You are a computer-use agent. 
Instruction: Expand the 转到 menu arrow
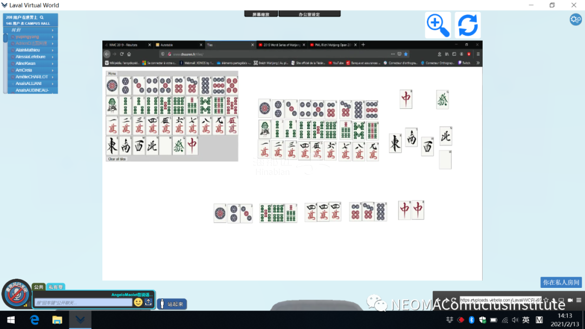(53, 30)
